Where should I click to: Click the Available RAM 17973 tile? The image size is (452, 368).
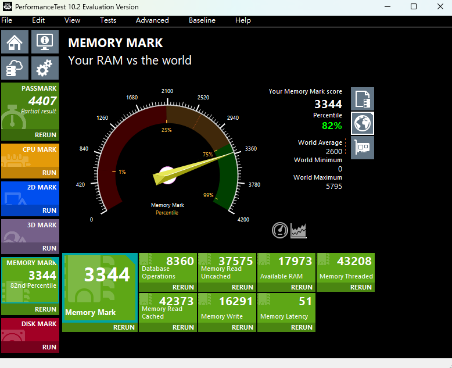286,268
